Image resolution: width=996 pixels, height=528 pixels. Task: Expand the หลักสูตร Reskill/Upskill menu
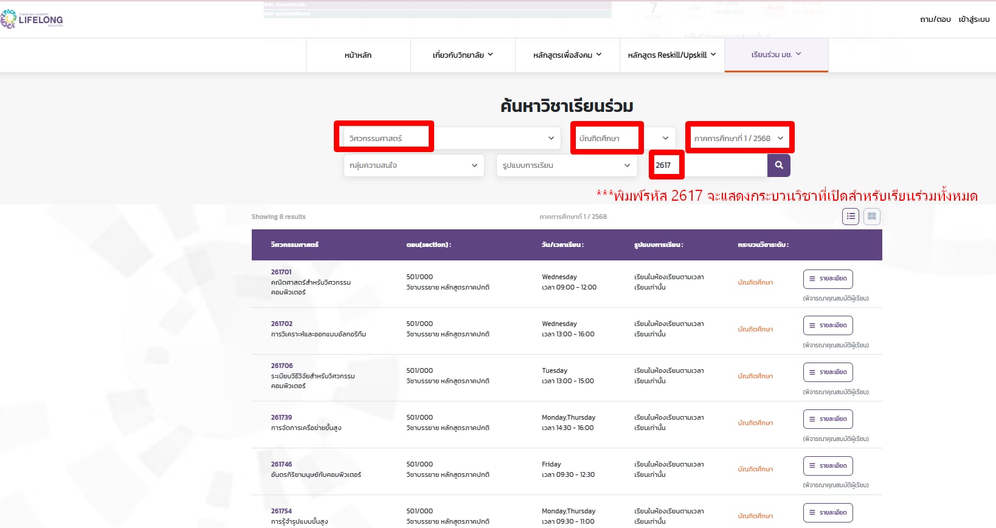(x=672, y=55)
